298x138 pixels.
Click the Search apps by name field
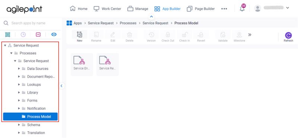point(29,23)
